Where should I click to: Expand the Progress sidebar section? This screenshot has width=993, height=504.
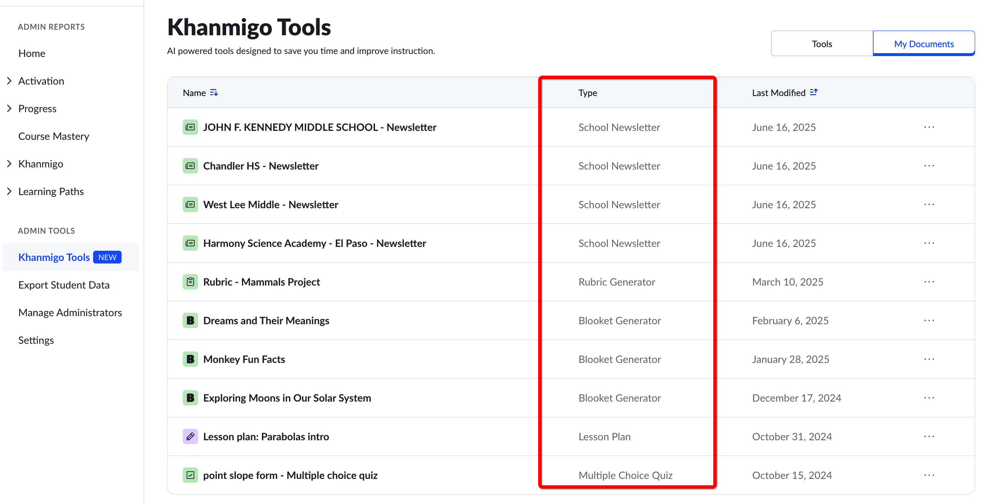pos(9,108)
